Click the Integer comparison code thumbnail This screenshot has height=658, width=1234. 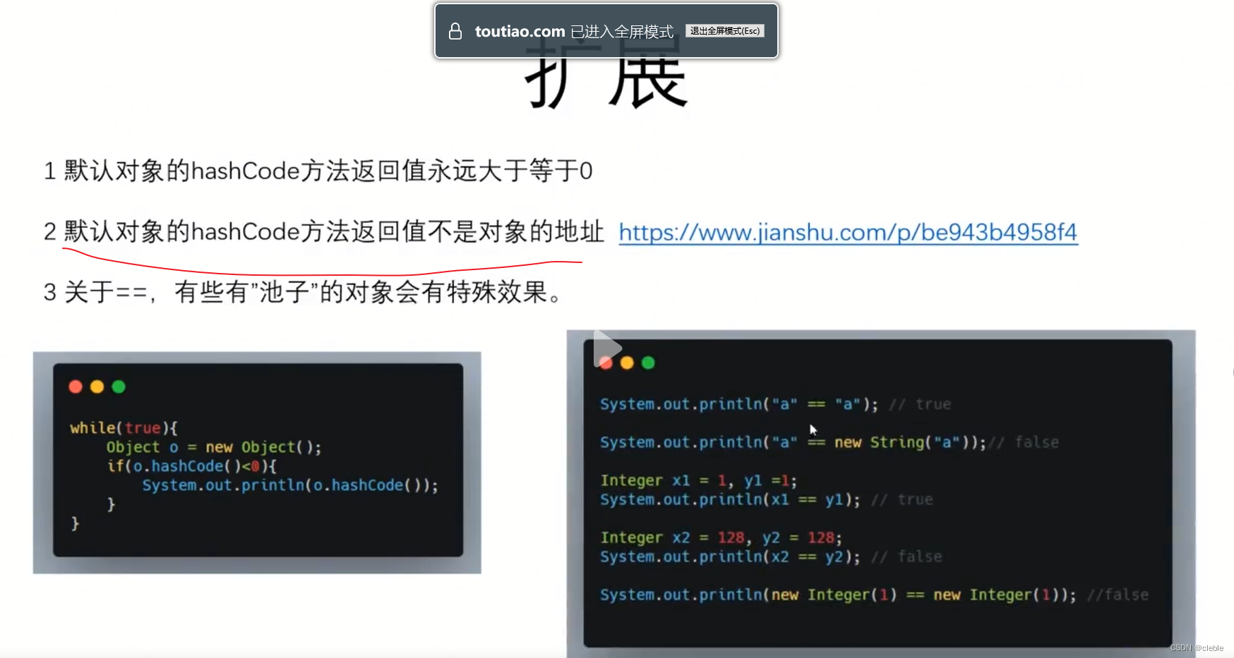pyautogui.click(x=880, y=493)
